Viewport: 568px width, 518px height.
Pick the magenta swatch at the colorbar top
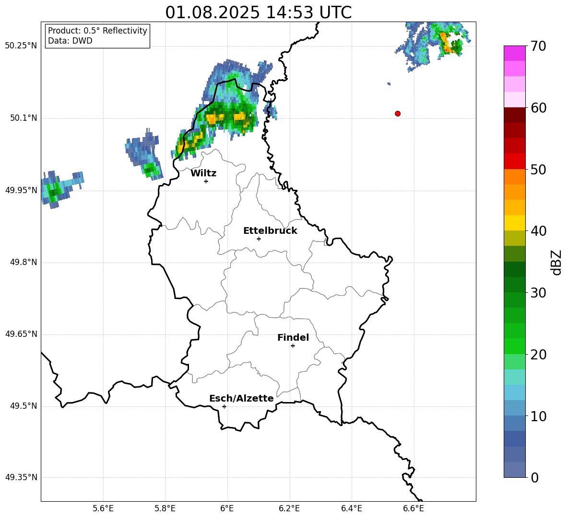515,53
